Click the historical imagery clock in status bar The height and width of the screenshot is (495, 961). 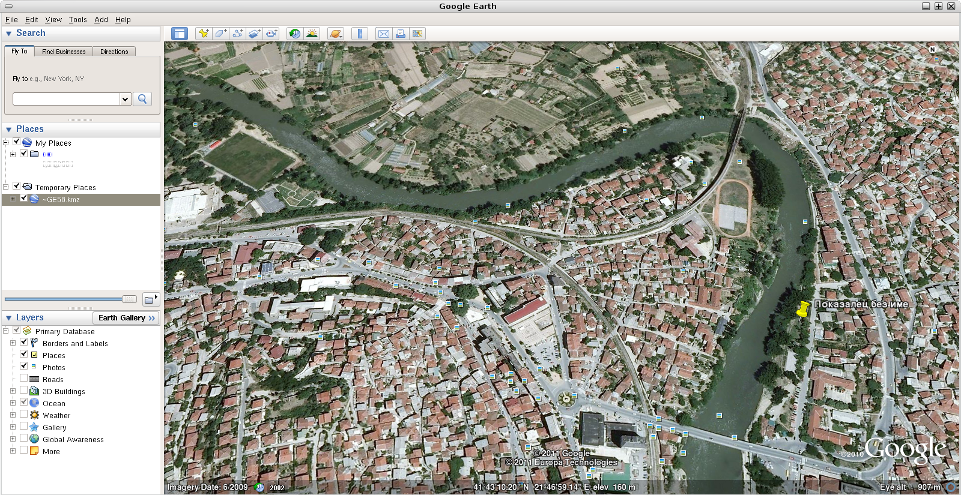click(259, 488)
